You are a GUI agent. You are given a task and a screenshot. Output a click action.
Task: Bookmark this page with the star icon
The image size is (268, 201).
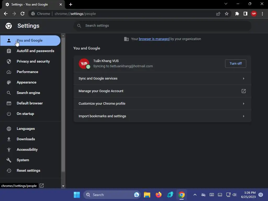(x=227, y=14)
